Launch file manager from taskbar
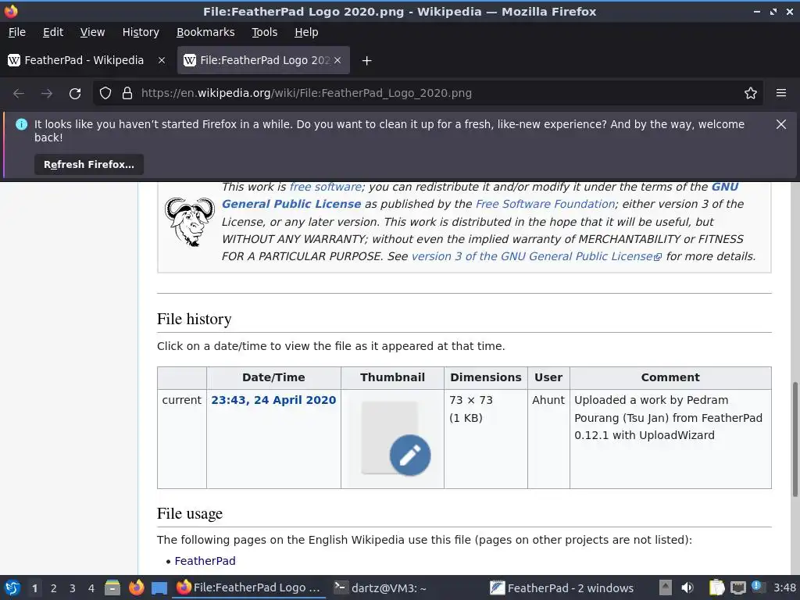The width and height of the screenshot is (800, 600). pyautogui.click(x=112, y=587)
